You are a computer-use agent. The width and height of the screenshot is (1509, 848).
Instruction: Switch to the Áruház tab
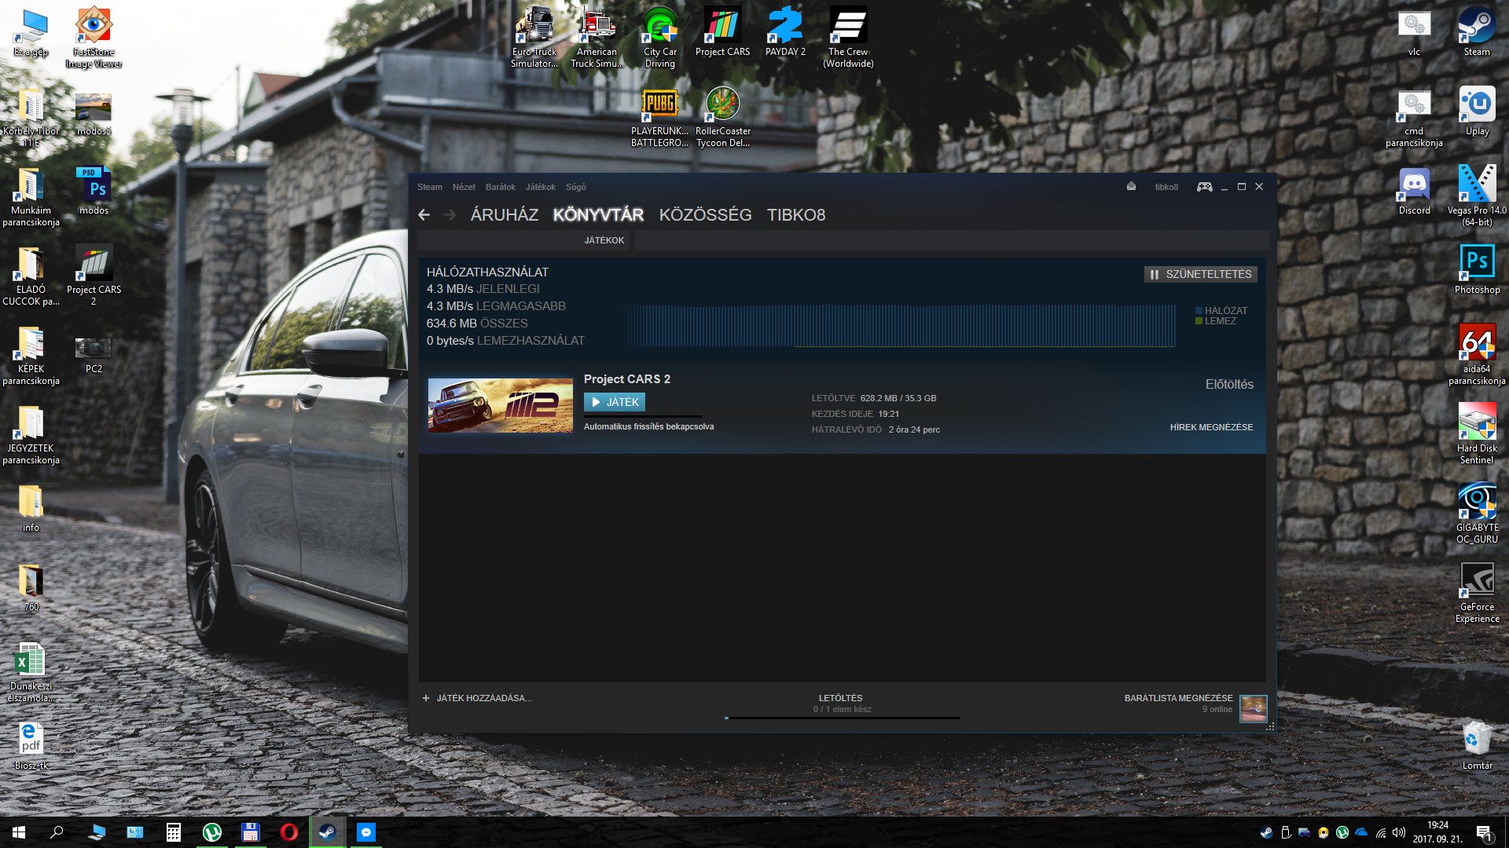click(x=504, y=215)
